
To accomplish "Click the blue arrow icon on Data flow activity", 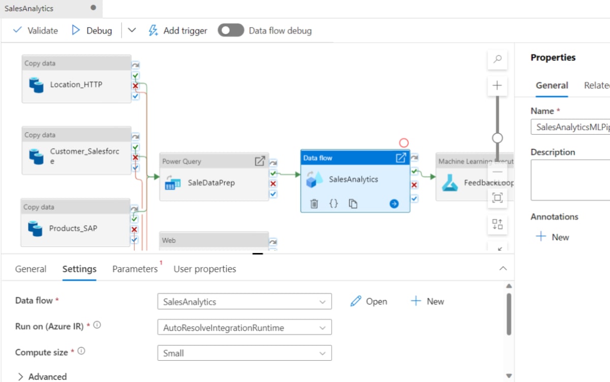I will 394,204.
